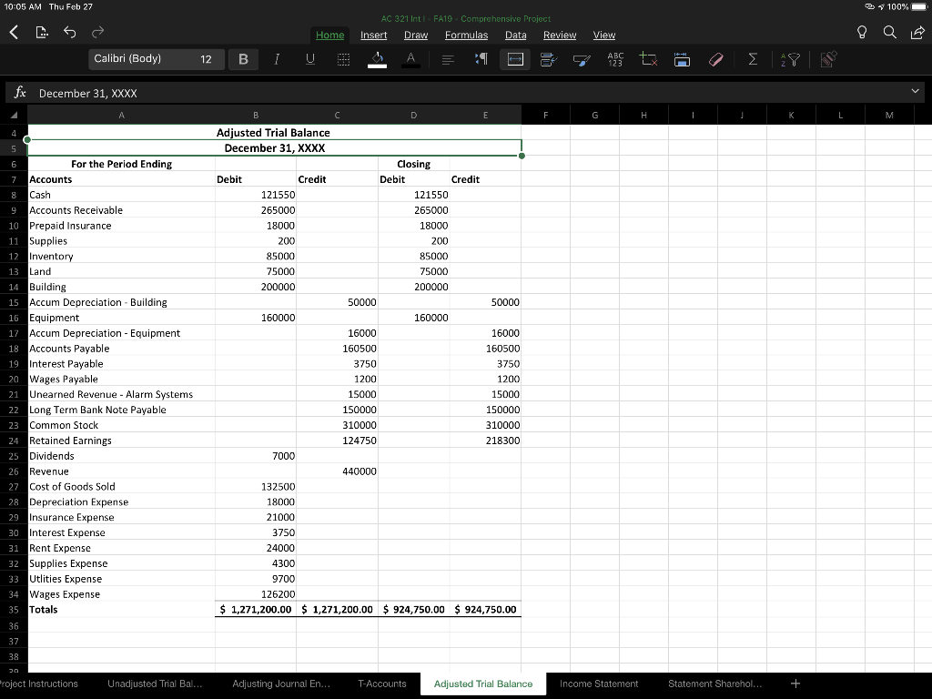Open the cell borders options

[x=343, y=59]
